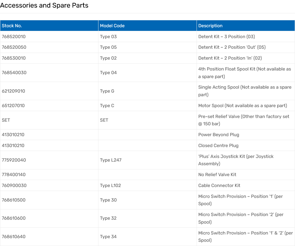Select stock number 768520010
The image size is (295, 246).
pyautogui.click(x=14, y=37)
